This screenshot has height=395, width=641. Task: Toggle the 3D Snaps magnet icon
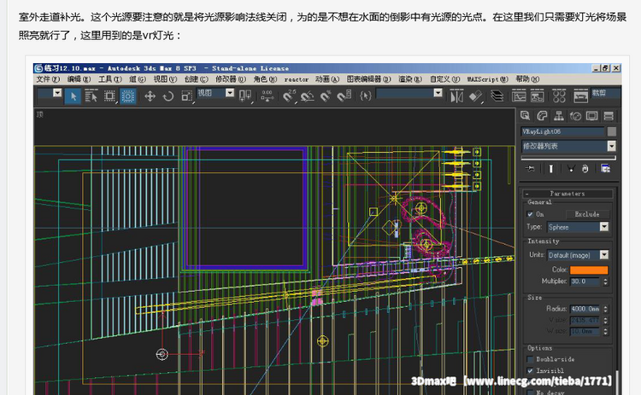(289, 96)
